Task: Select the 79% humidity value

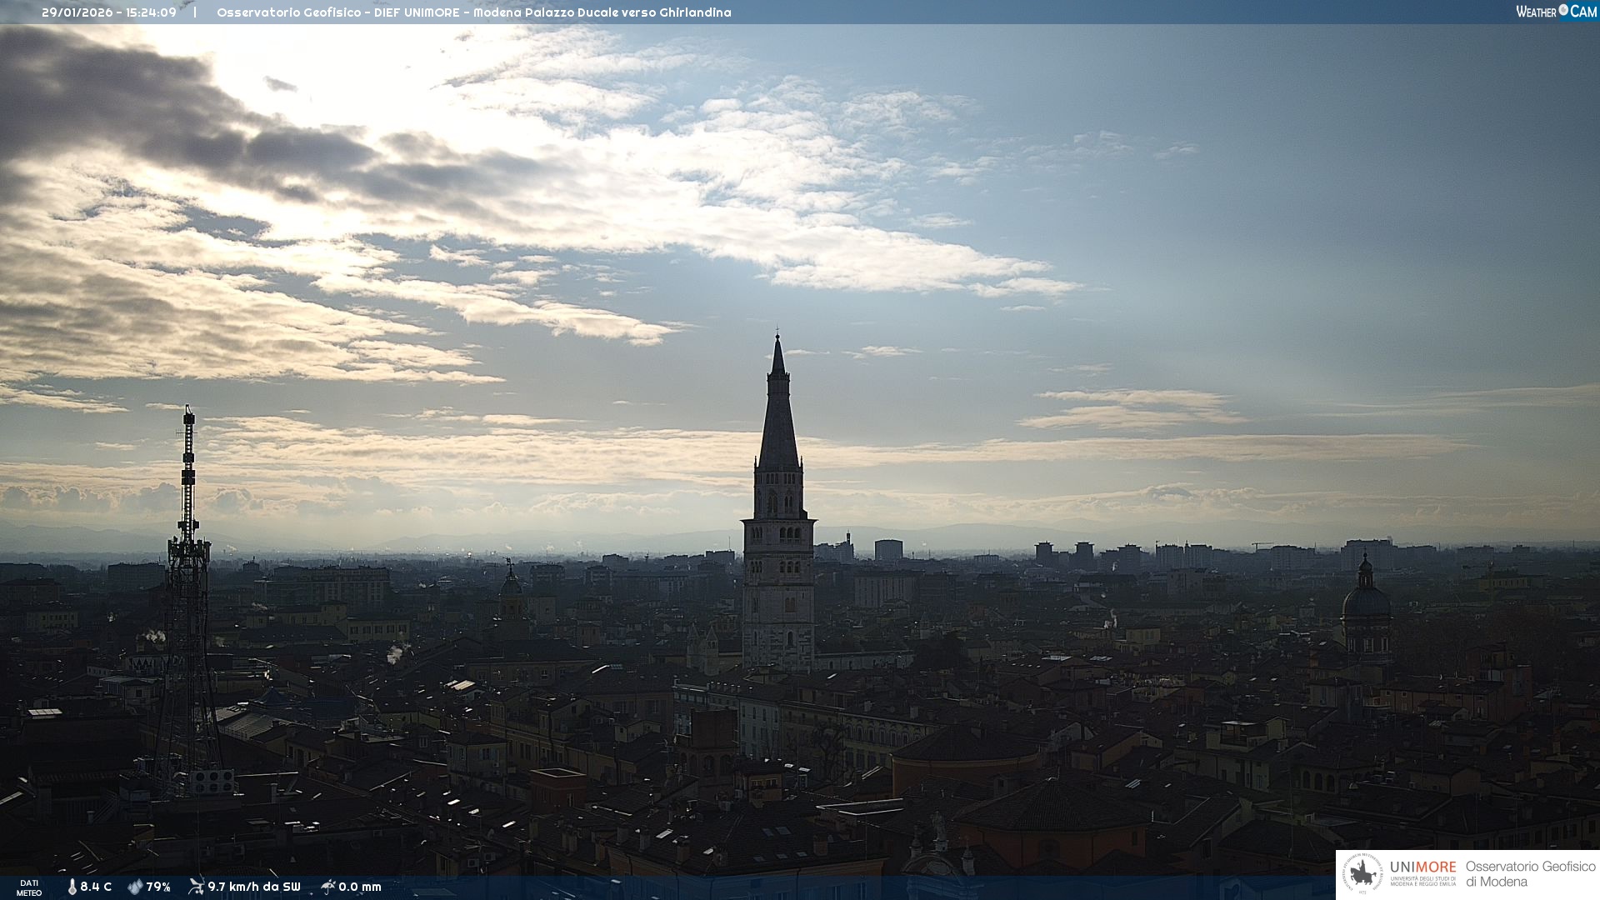Action: click(x=158, y=887)
